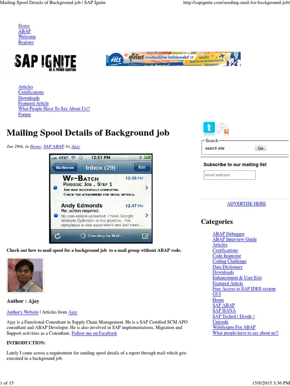This screenshot has height=386, width=290.
Task: Open the Unicode category
Action: 221,322
